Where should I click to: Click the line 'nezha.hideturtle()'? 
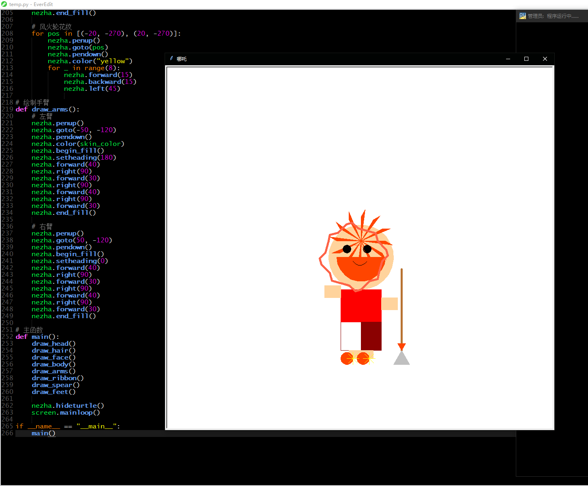coord(68,406)
